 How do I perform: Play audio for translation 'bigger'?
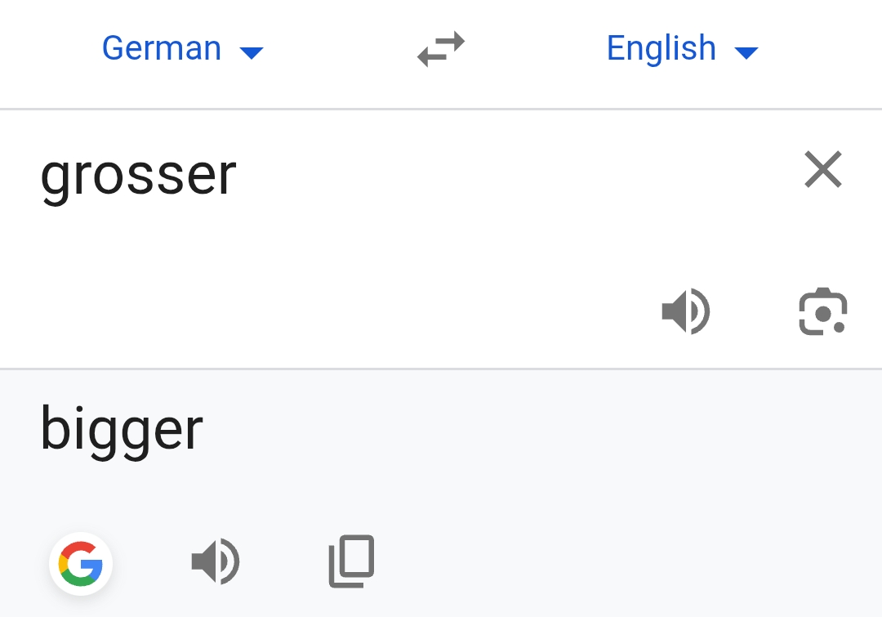pos(215,562)
